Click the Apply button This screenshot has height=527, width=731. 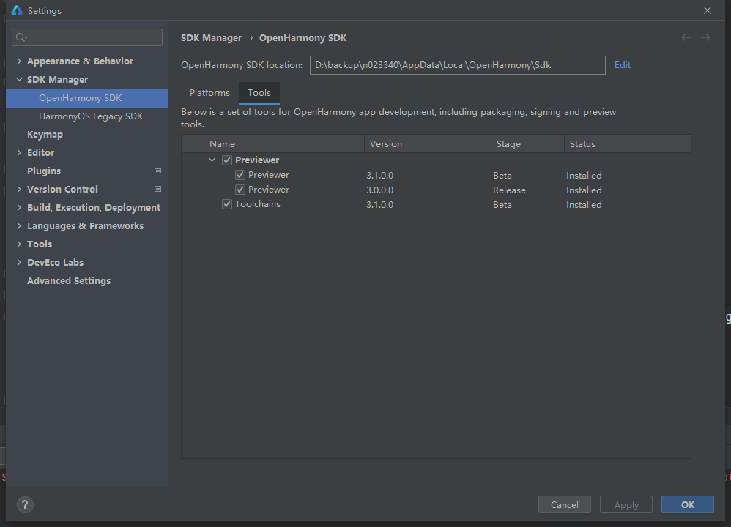pyautogui.click(x=626, y=504)
